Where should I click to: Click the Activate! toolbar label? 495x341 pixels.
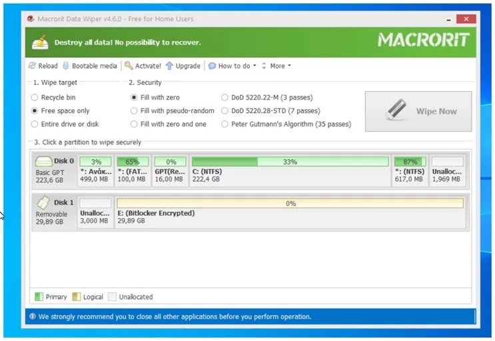tap(148, 66)
